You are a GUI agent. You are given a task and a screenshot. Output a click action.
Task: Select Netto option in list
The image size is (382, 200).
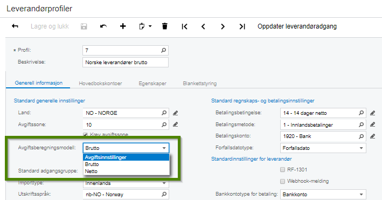click(x=126, y=171)
